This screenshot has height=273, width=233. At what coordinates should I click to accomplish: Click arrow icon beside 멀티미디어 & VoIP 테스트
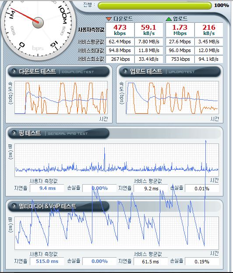[14, 206]
